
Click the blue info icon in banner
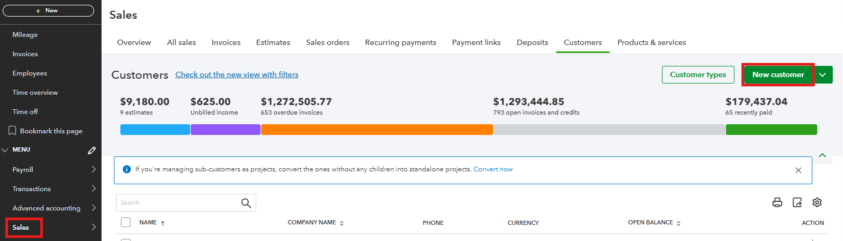coord(127,169)
